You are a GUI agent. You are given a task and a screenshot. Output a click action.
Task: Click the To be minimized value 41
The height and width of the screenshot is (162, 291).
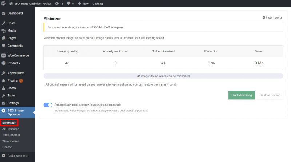[x=163, y=63]
